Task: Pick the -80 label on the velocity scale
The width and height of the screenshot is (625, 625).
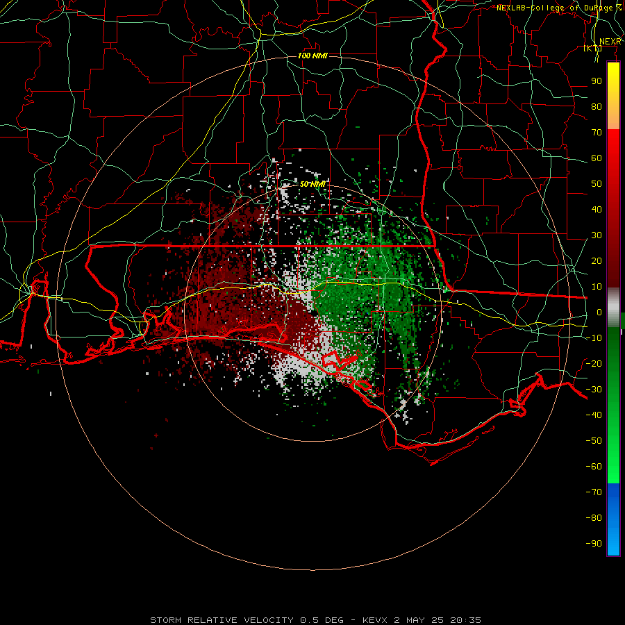Action: tap(594, 518)
